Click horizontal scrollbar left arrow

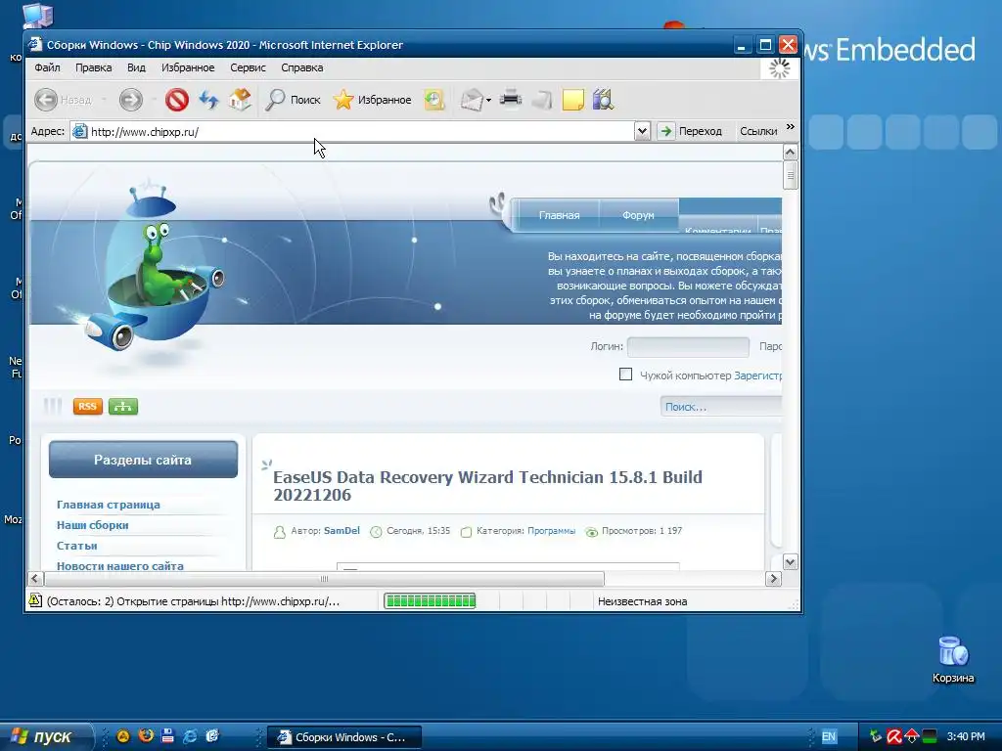pos(36,579)
